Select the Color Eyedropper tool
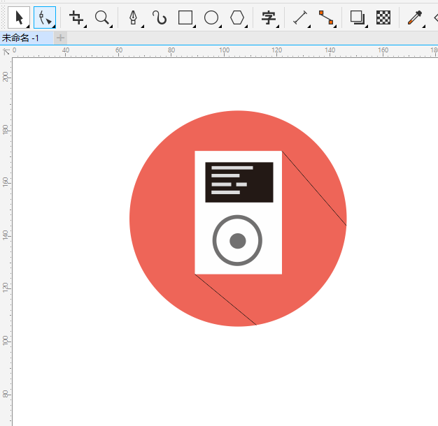This screenshot has height=426, width=438. [x=414, y=17]
